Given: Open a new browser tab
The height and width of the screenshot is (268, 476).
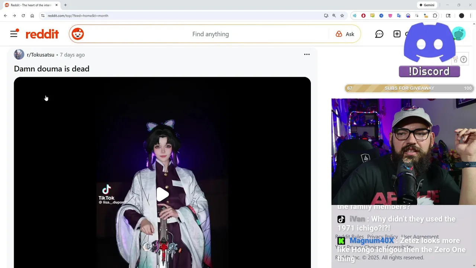Looking at the screenshot, I should coord(65,5).
